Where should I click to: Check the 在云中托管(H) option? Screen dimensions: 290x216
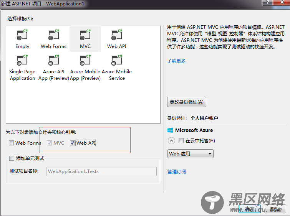pyautogui.click(x=181, y=141)
